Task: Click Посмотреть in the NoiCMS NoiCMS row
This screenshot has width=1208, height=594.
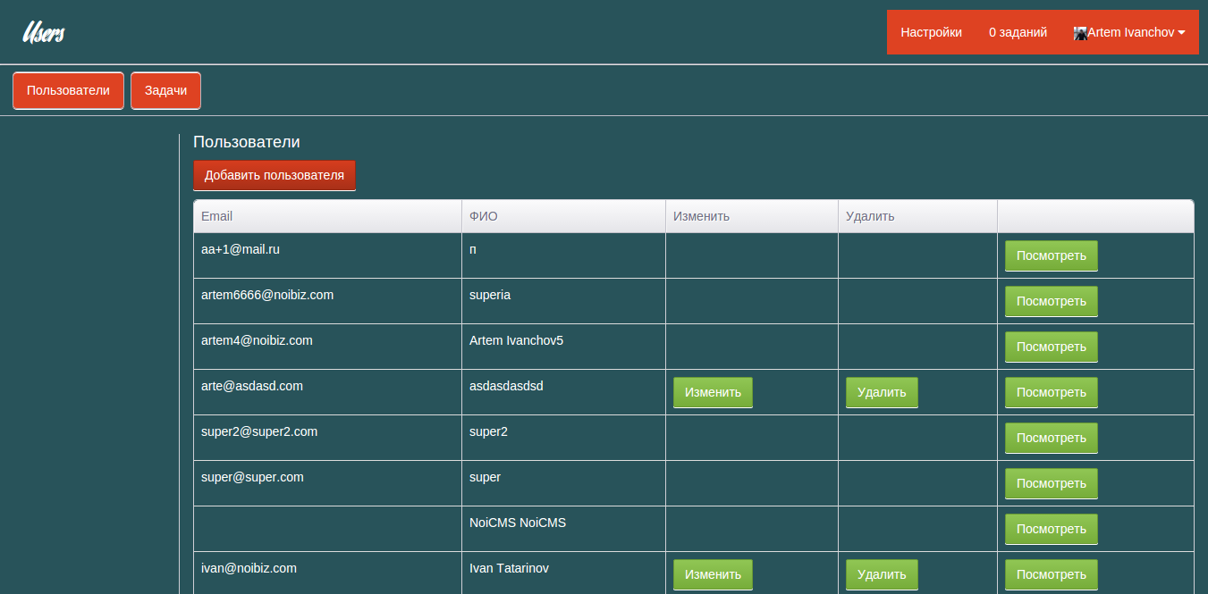Action: (x=1052, y=529)
